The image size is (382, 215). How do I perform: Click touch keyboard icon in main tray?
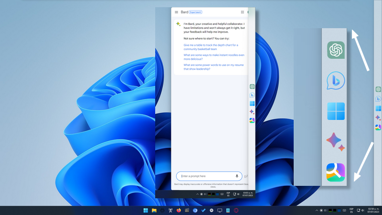344,210
